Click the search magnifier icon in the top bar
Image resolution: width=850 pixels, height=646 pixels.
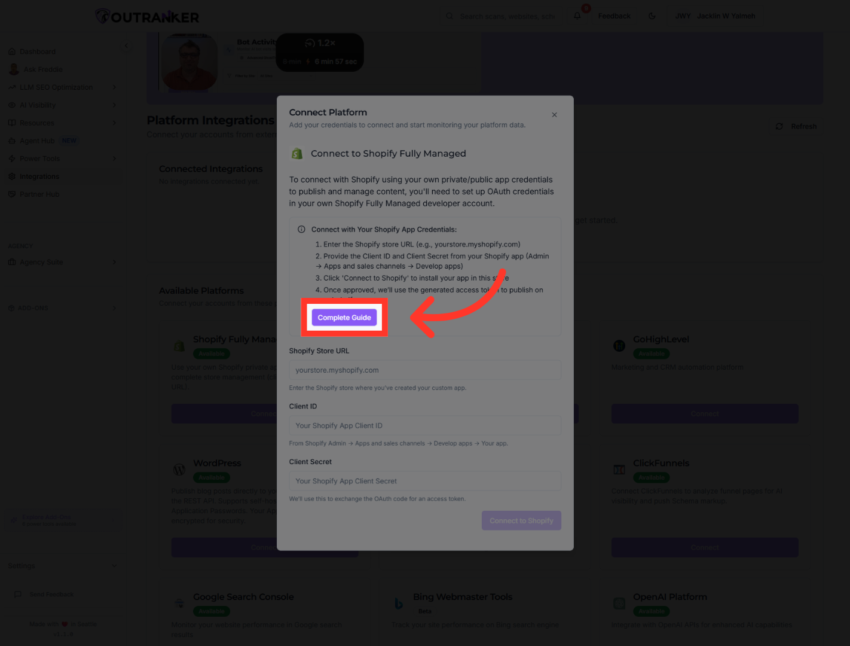tap(450, 16)
